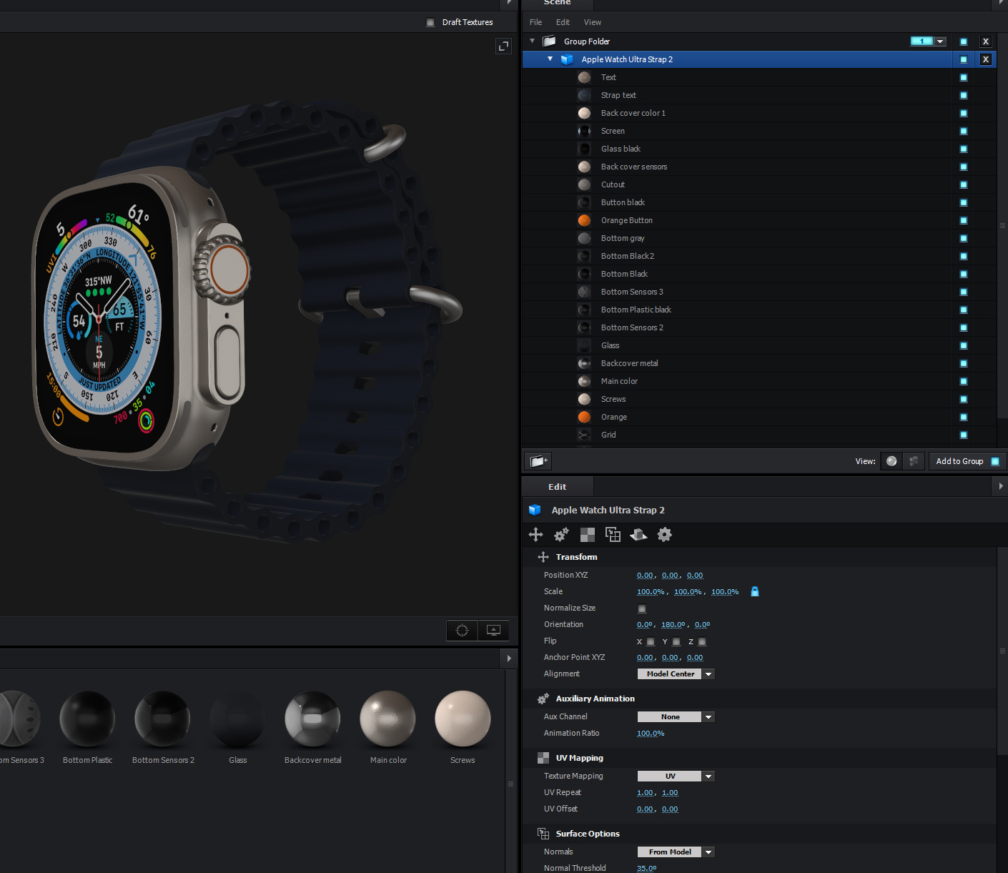Click the double-gear Auxiliary Animation toolbar icon
Viewport: 1008px width, 873px height.
click(x=561, y=534)
